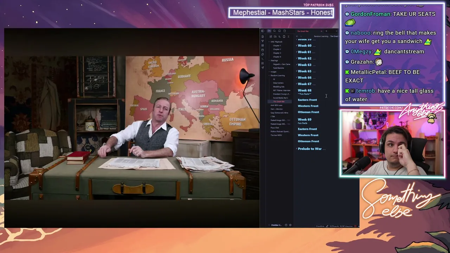This screenshot has height=253, width=450.
Task: Open the Todd Blanche note
Action: [278, 68]
